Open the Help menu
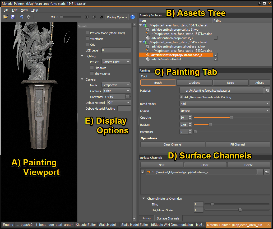The height and width of the screenshot is (229, 273). point(35,10)
